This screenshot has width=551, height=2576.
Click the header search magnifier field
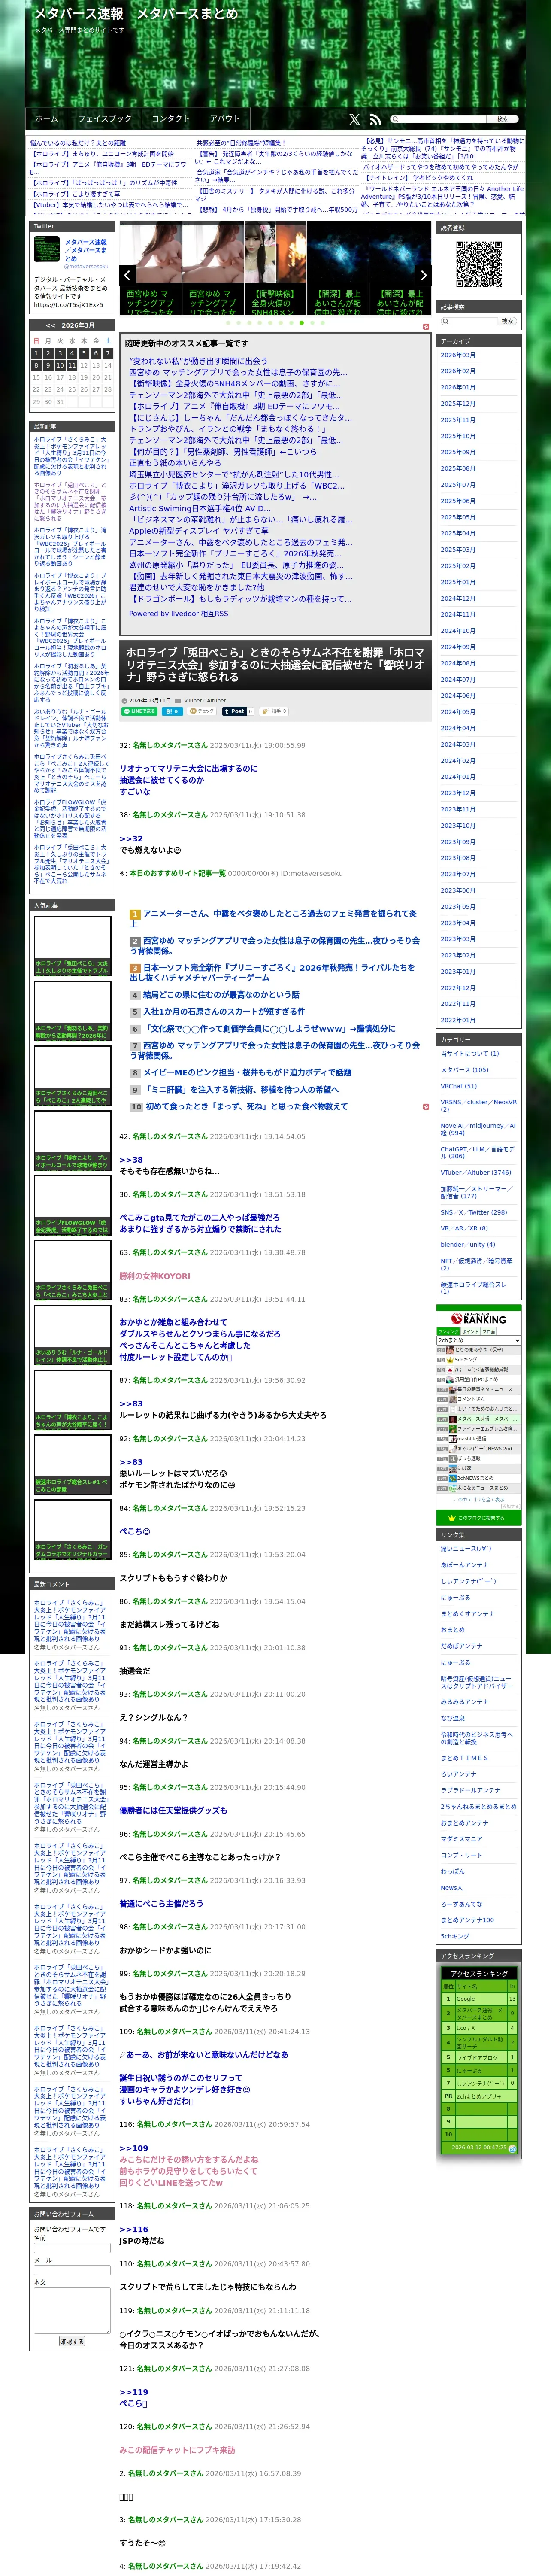[439, 119]
